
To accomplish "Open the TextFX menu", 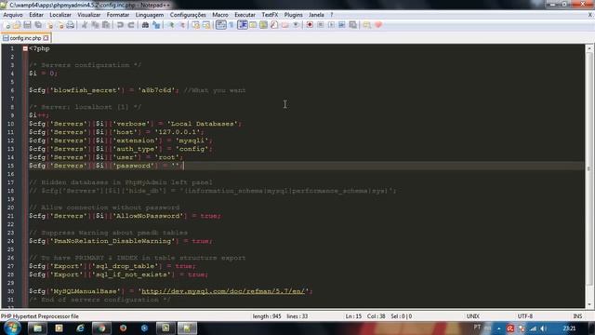I will pyautogui.click(x=270, y=15).
